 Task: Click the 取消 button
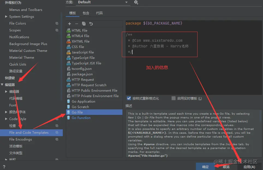(x=226, y=167)
